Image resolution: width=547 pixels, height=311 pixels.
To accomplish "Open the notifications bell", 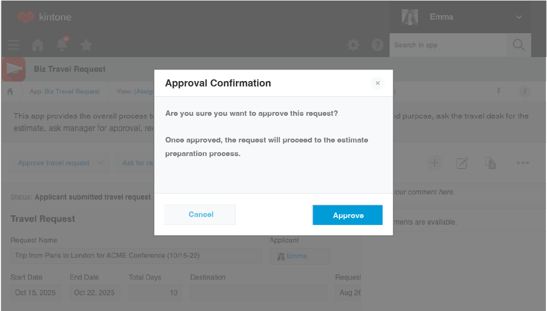I will (62, 45).
